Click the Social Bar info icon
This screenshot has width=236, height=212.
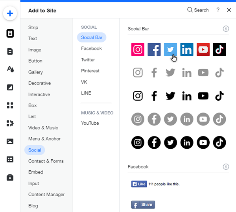click(226, 29)
